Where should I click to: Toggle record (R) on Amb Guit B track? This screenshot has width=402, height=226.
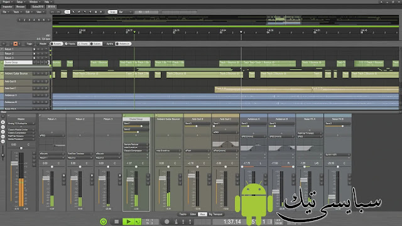point(42,82)
